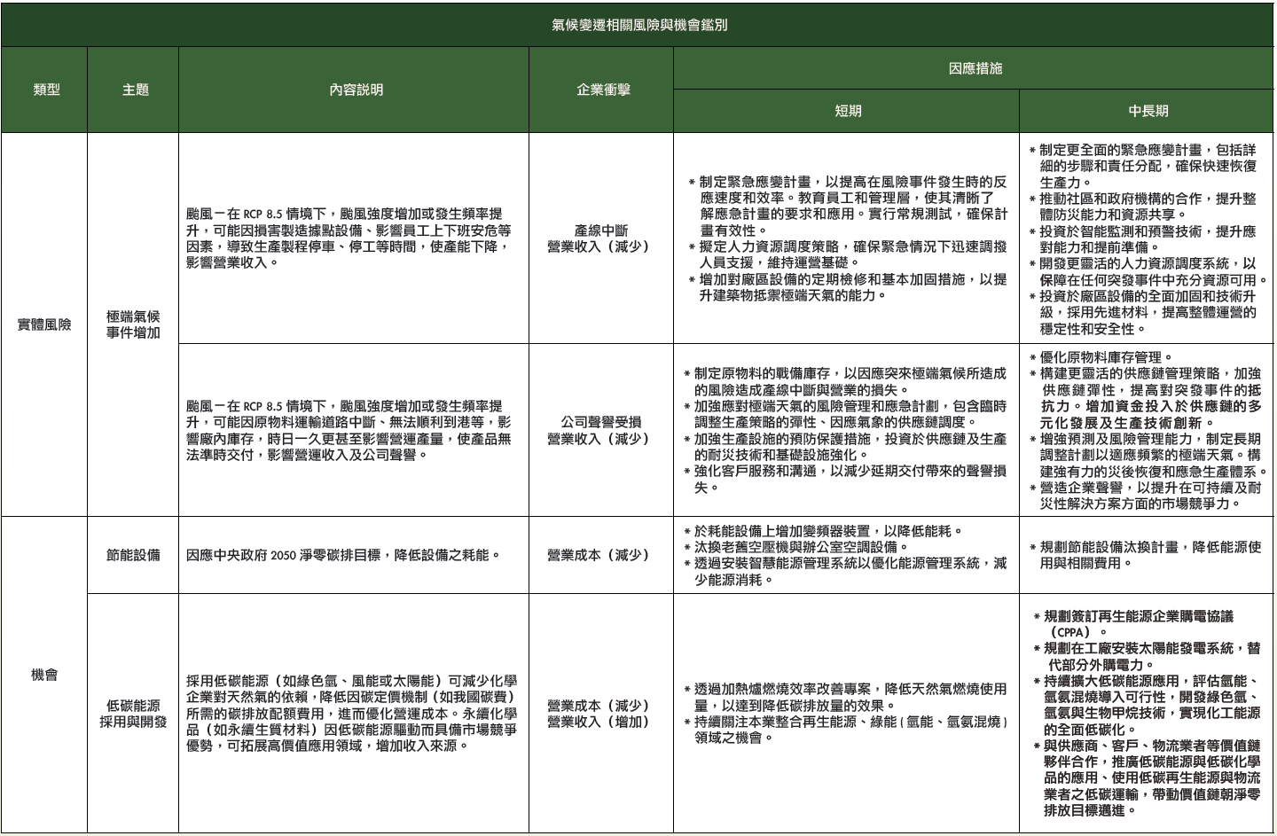Click the 中長期 sub-header

pos(1147,111)
